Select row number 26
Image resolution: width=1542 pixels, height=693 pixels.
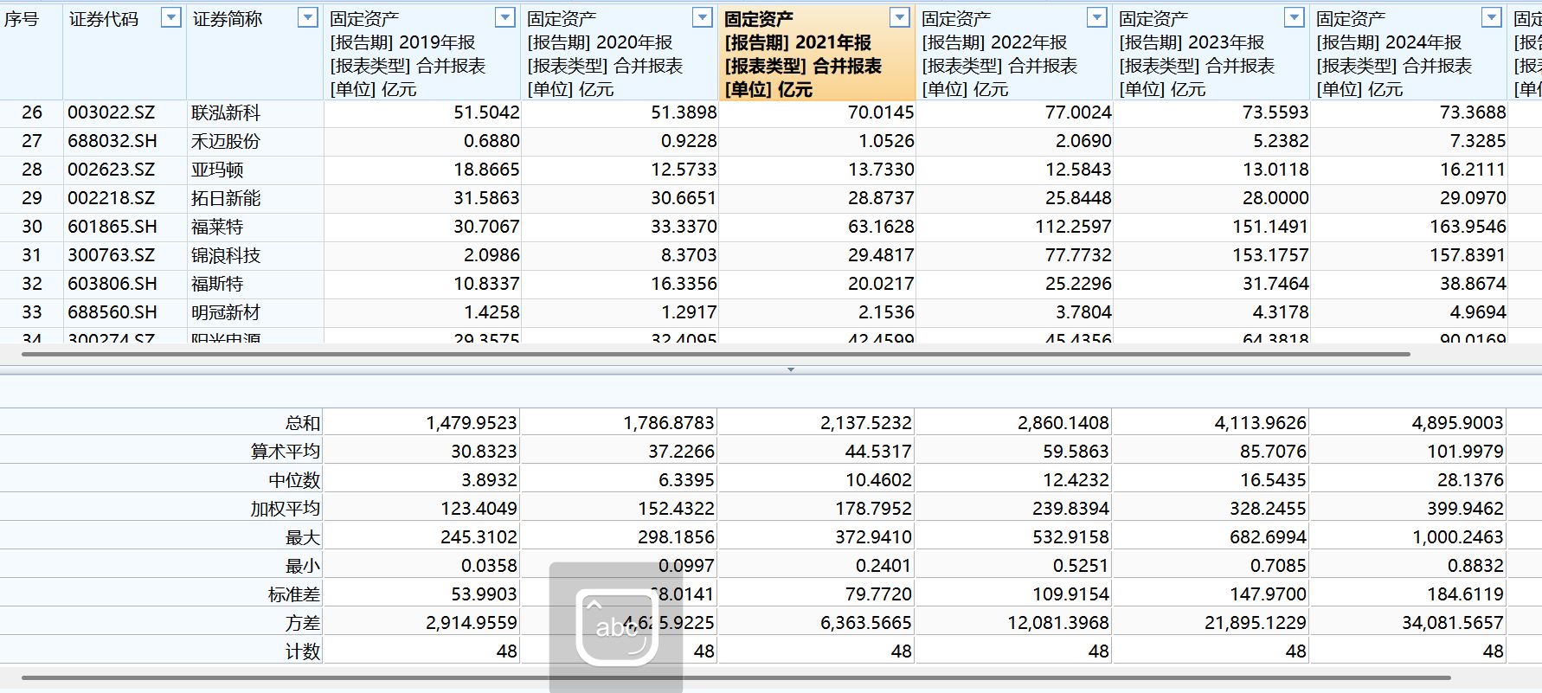point(32,112)
